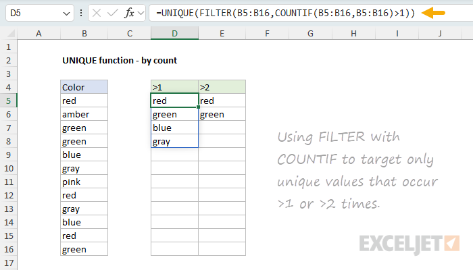Confirm the formula with checkmark icon
The width and height of the screenshot is (473, 270).
click(113, 13)
